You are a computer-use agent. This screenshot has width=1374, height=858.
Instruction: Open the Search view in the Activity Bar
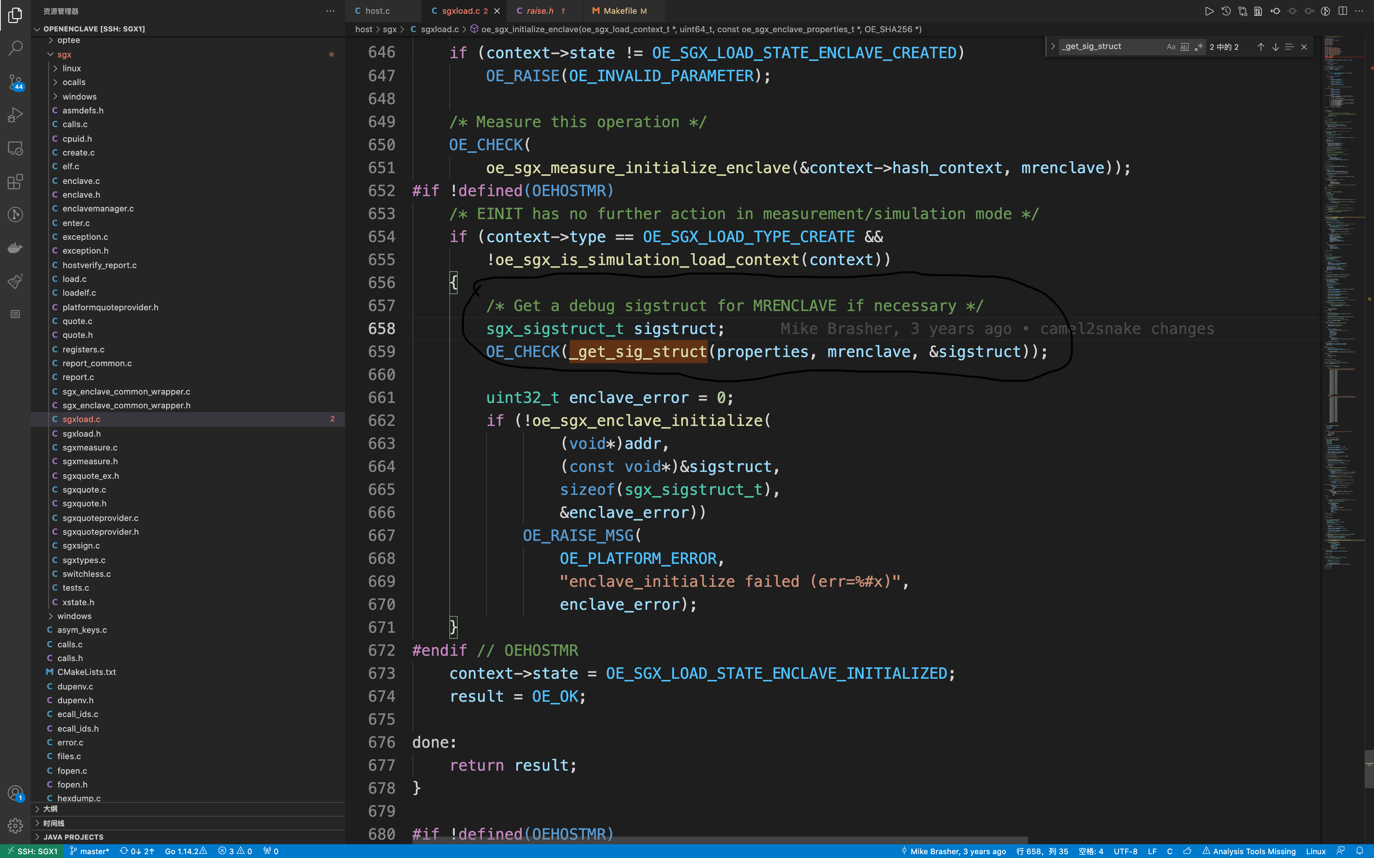click(15, 48)
